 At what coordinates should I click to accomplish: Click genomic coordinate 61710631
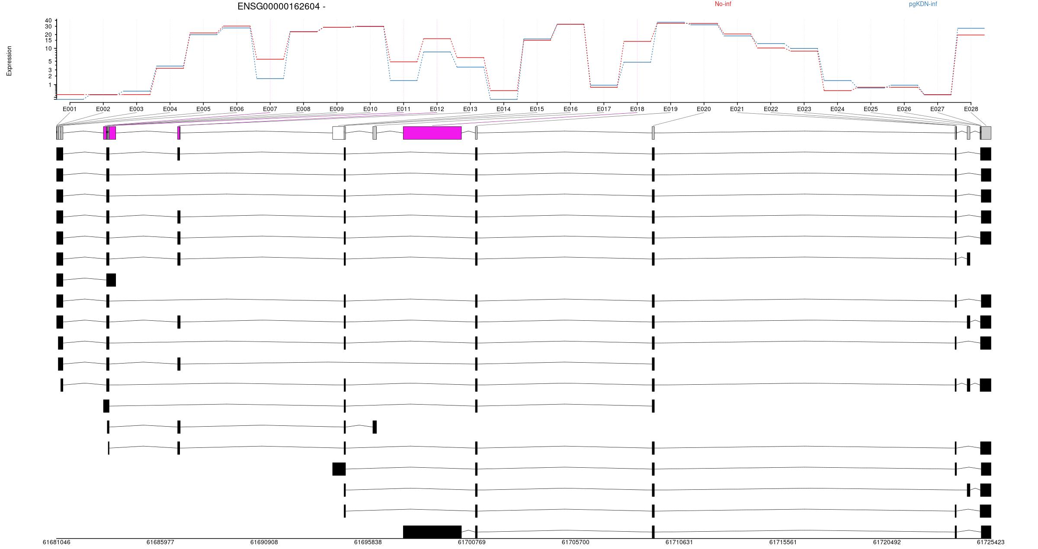click(679, 542)
